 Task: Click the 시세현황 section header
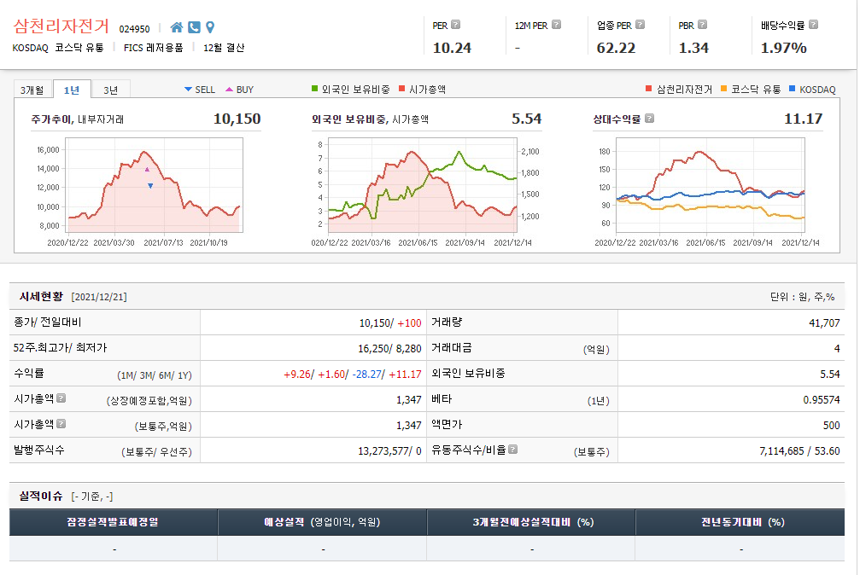pos(41,297)
